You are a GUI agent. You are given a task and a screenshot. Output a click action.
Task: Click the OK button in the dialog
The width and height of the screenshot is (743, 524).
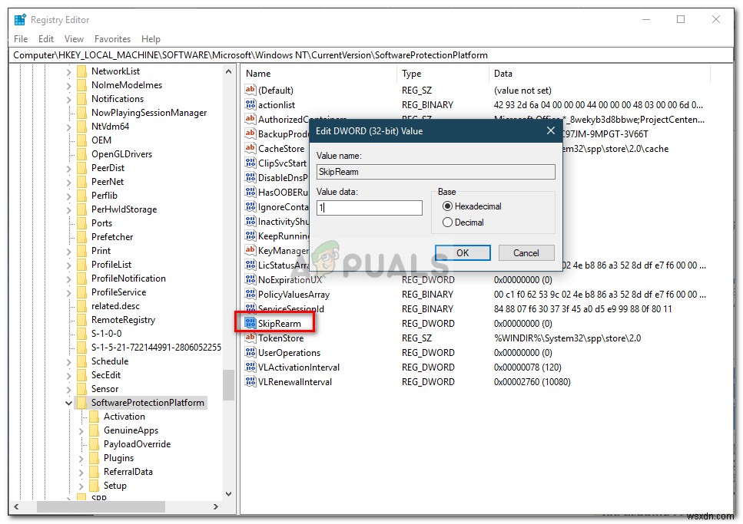point(463,252)
